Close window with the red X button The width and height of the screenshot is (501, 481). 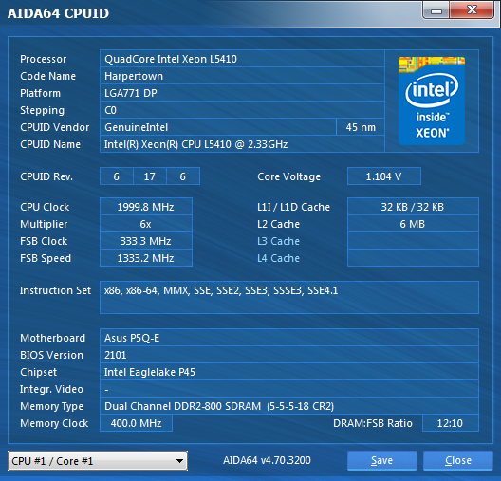(472, 10)
